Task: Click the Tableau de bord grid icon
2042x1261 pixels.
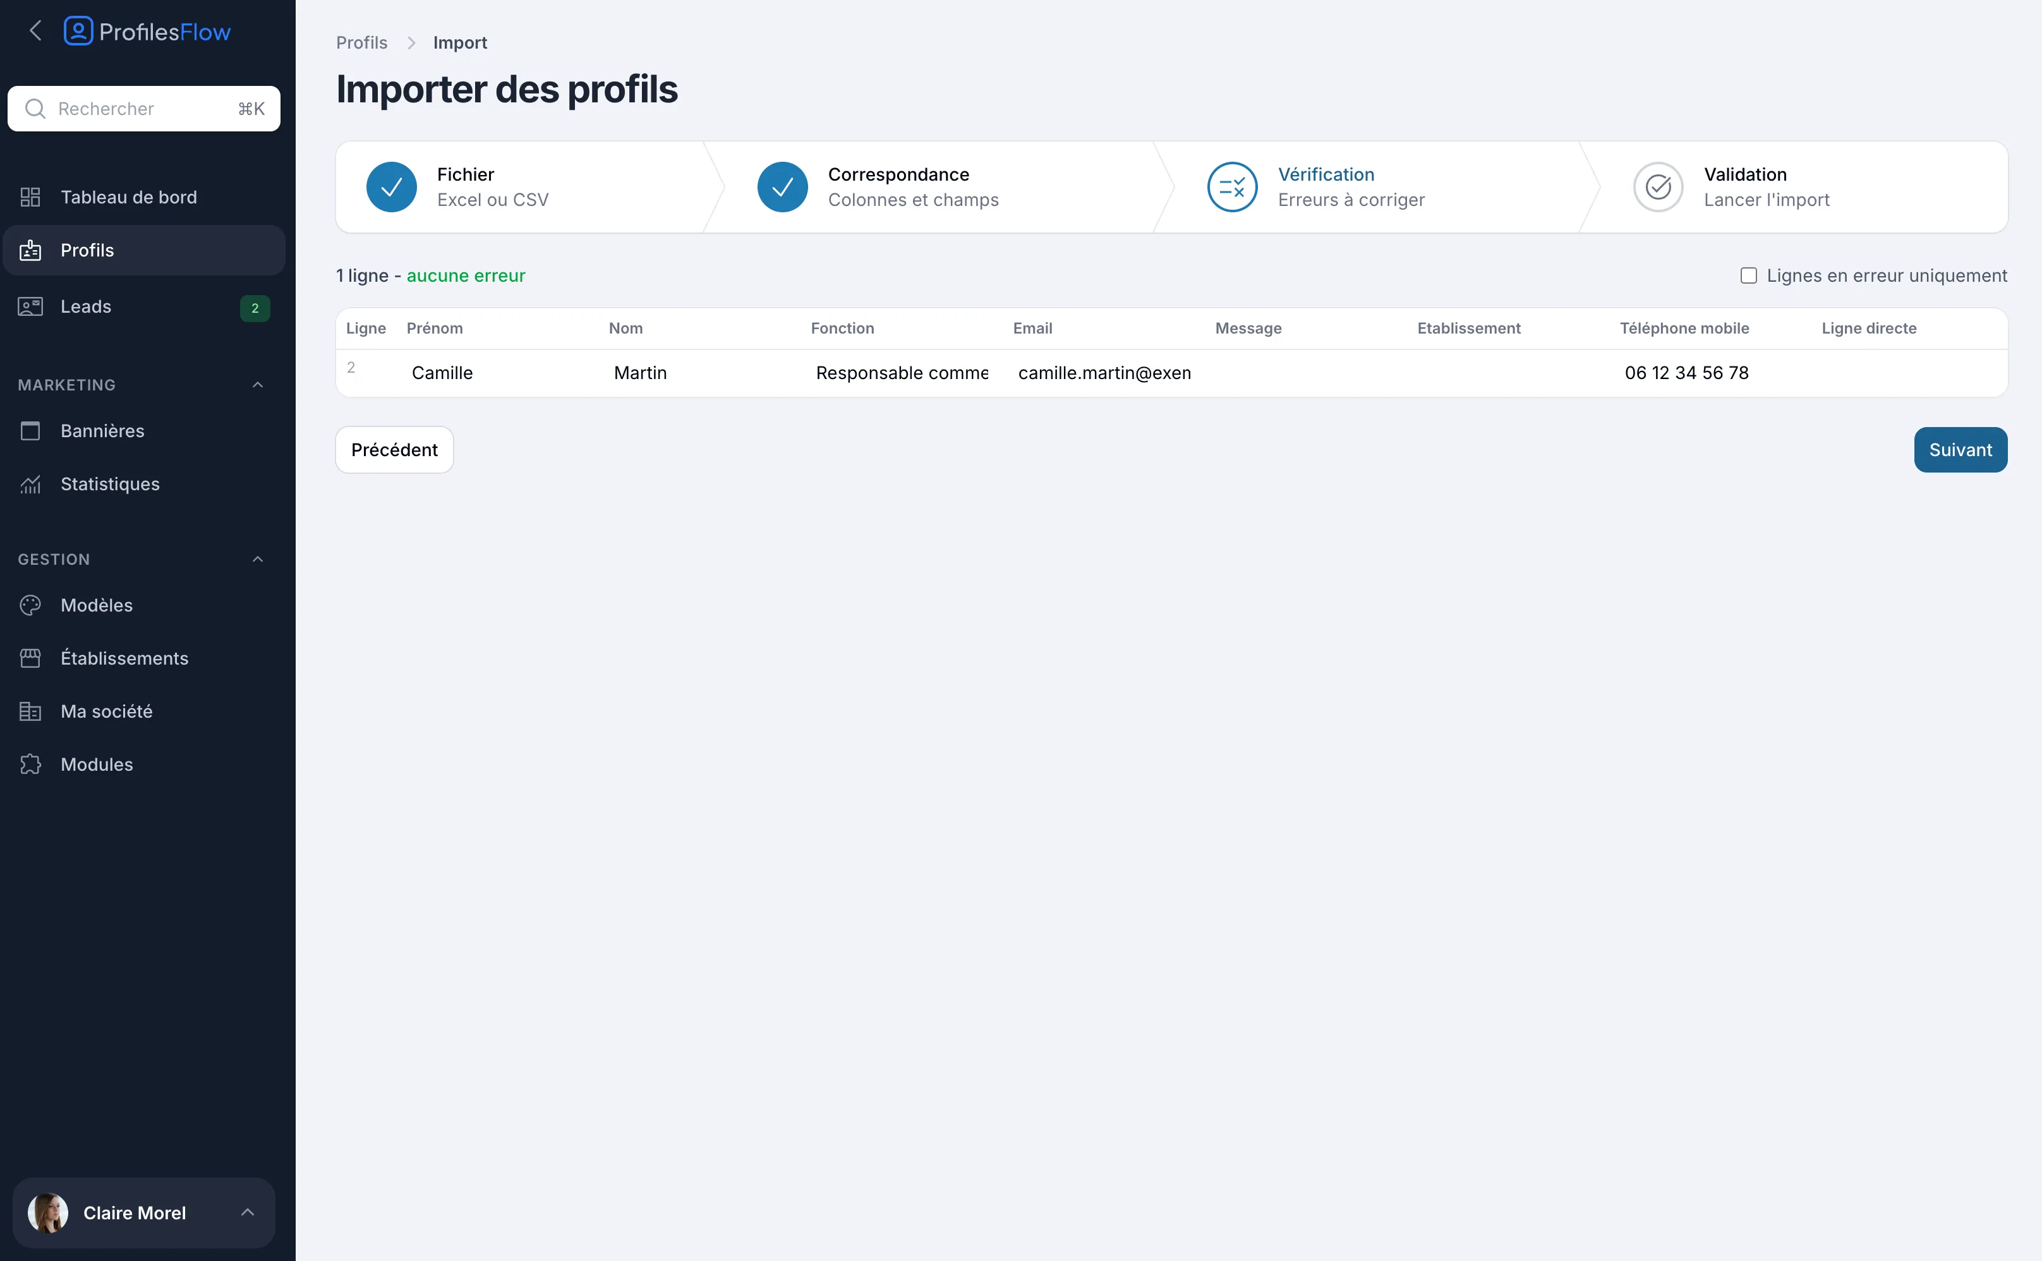Action: click(x=30, y=197)
